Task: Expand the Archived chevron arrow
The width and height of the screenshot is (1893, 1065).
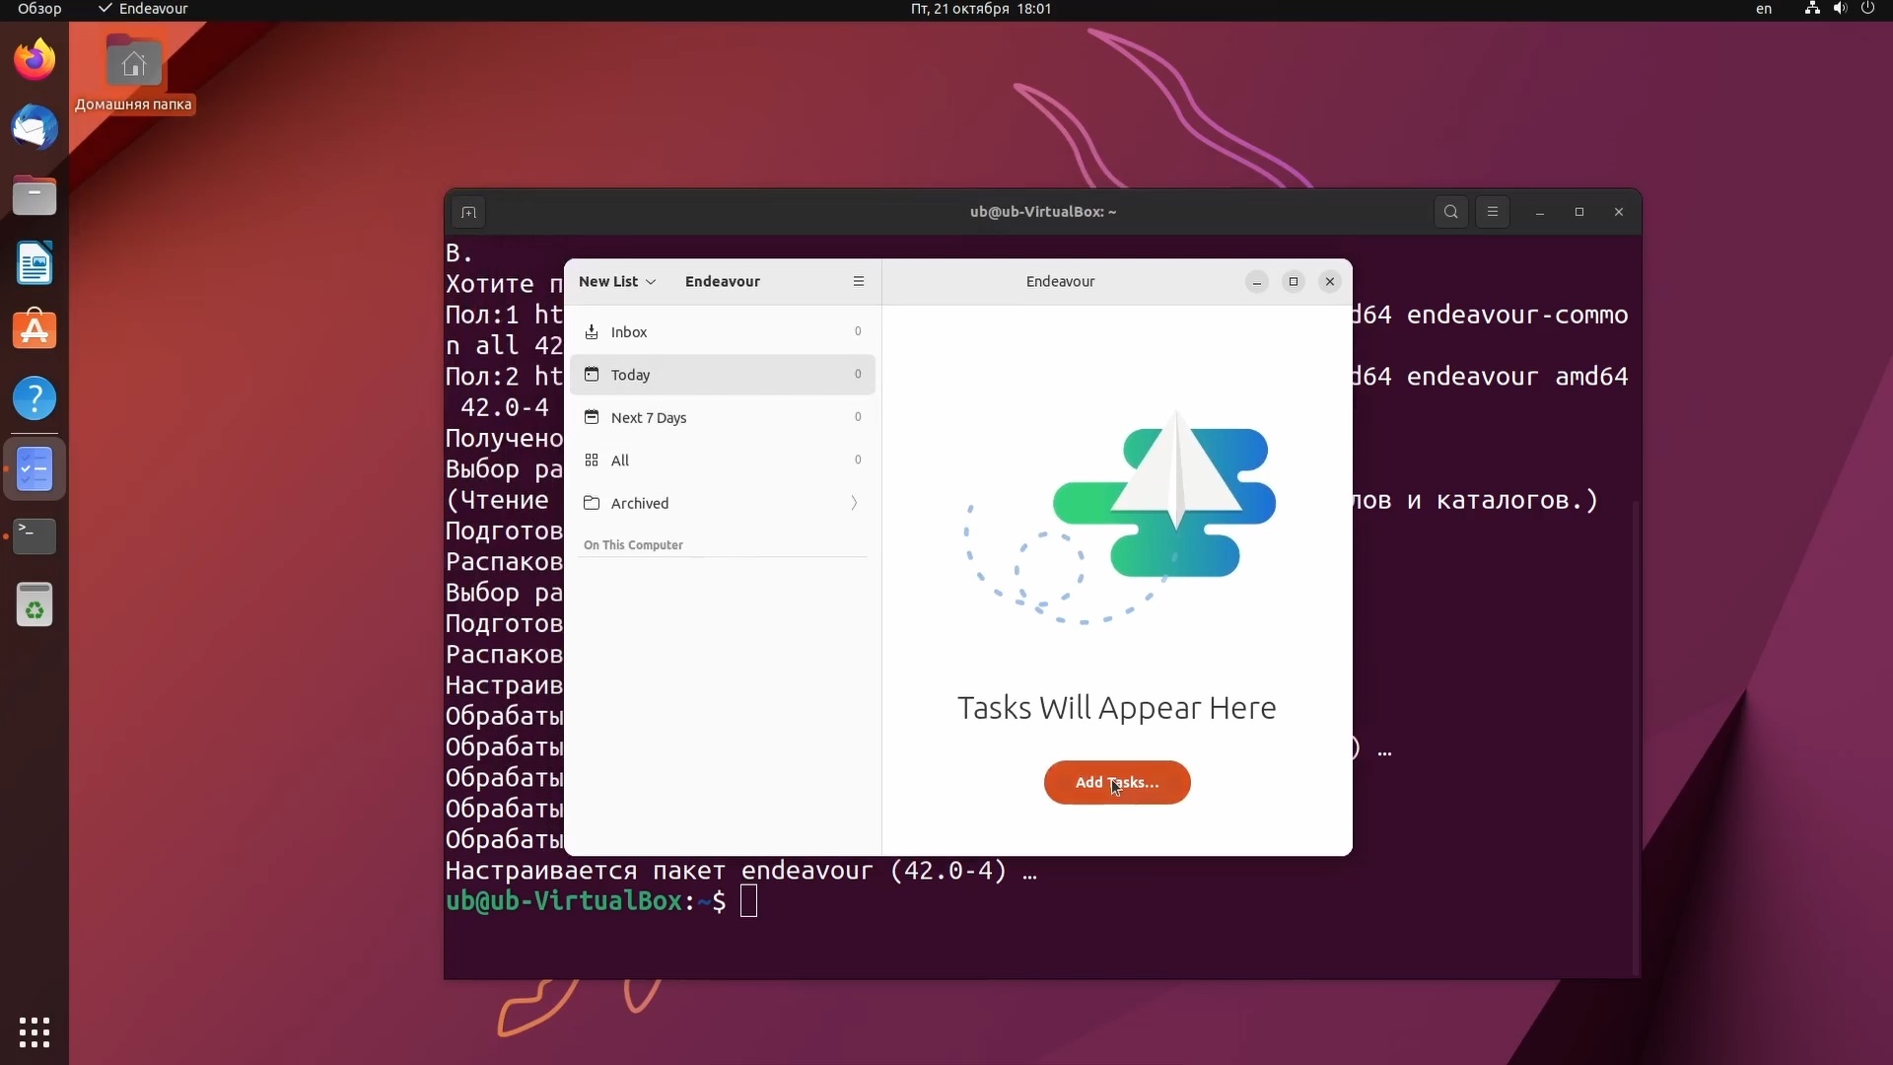Action: point(854,503)
